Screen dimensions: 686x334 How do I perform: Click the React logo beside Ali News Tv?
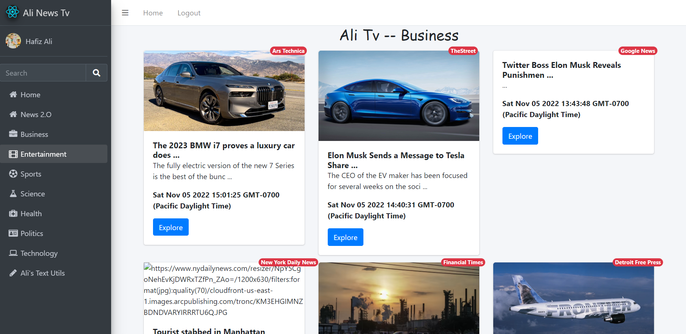(x=12, y=12)
